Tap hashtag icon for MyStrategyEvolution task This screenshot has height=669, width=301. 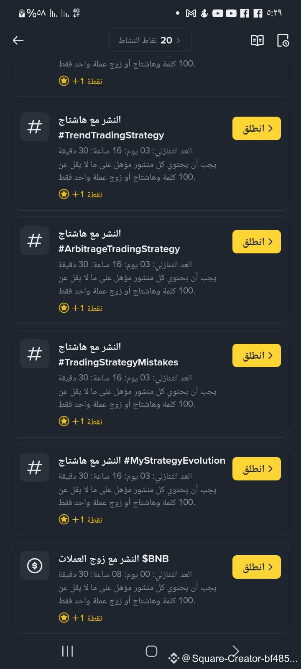[x=35, y=467]
